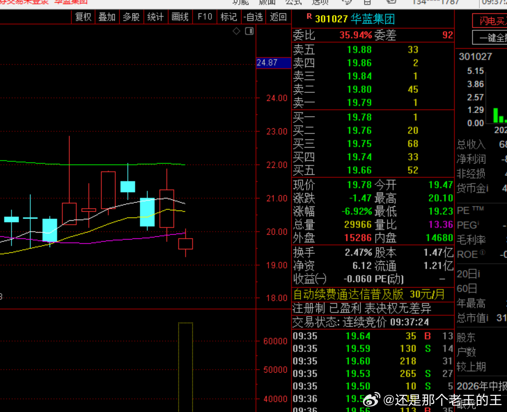Click the 买一 order row quantity 1
Image resolution: width=507 pixels, height=412 pixels.
pyautogui.click(x=415, y=117)
